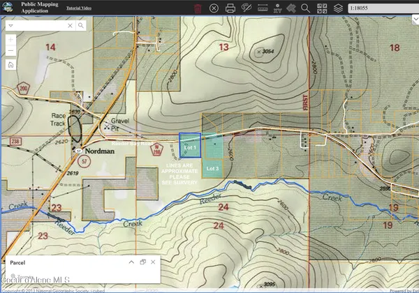Collapse the Parcel panel with chevron
Screen dimensions: 419x293
click(x=131, y=262)
